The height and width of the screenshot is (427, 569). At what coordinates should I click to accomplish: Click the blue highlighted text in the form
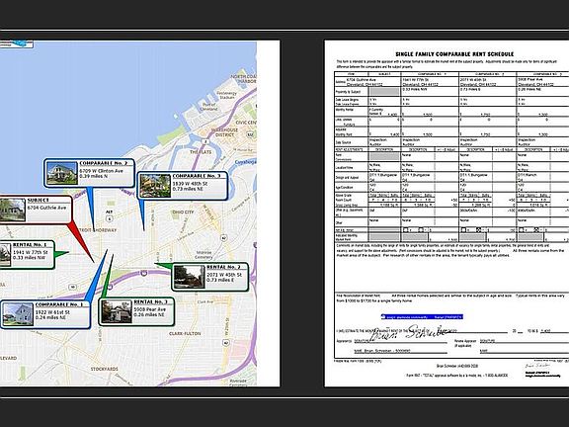422,317
